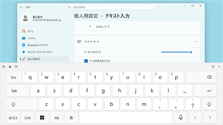Screen dimensions: 223x125
Task: Tap the g key
Action: pyautogui.click(x=103, y=91)
